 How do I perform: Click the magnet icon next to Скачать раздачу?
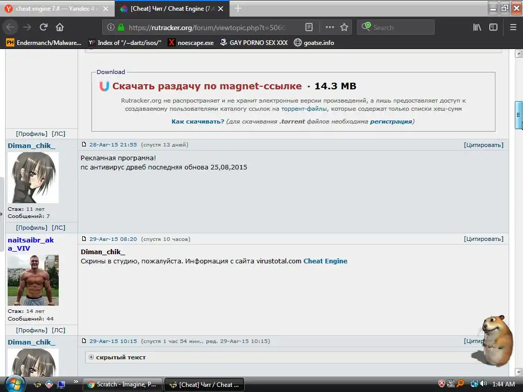click(104, 86)
